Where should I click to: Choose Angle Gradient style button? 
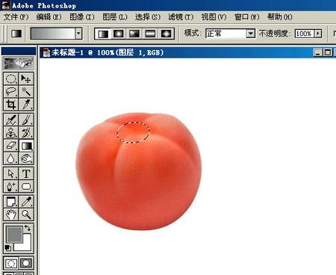pyautogui.click(x=134, y=34)
